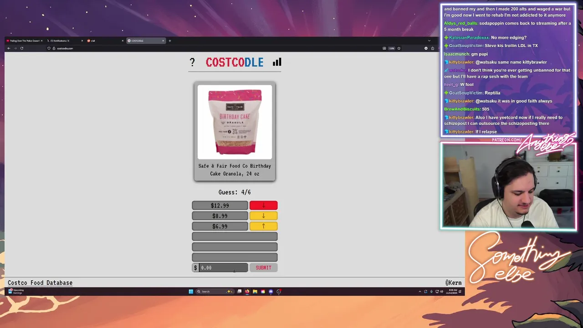Screen dimensions: 583x328
Task: Click the browser back arrow
Action: pos(9,48)
